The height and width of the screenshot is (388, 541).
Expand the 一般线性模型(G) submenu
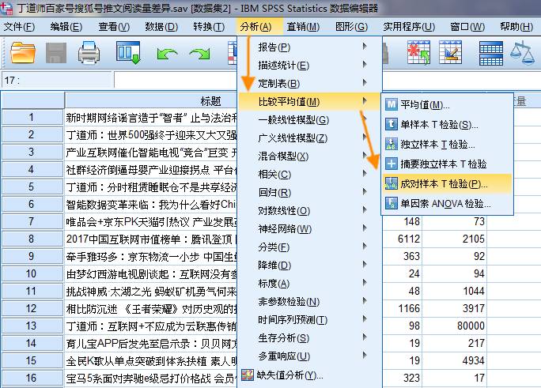point(309,120)
